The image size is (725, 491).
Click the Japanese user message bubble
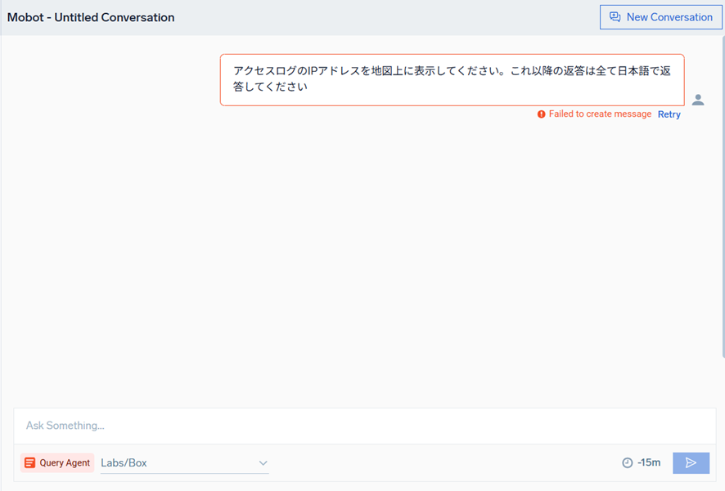point(452,79)
